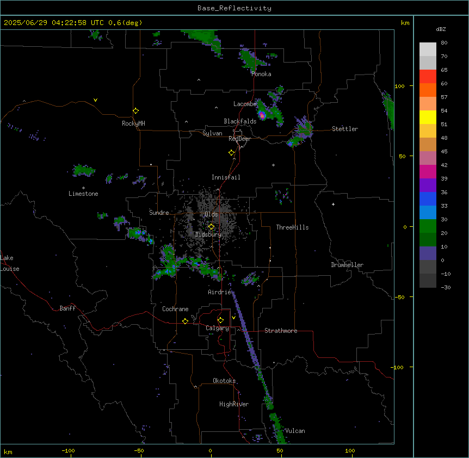Click the red swatch in the dBZ legend
This screenshot has height=458, width=469.
pyautogui.click(x=428, y=77)
